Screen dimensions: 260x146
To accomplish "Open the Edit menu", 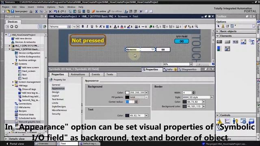I will click(15, 7).
